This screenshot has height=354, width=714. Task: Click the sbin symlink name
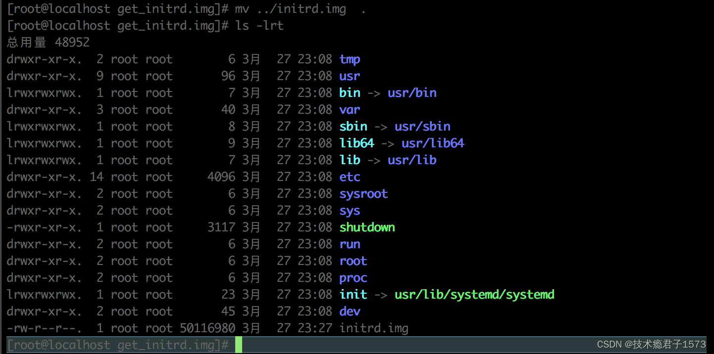[x=353, y=126]
